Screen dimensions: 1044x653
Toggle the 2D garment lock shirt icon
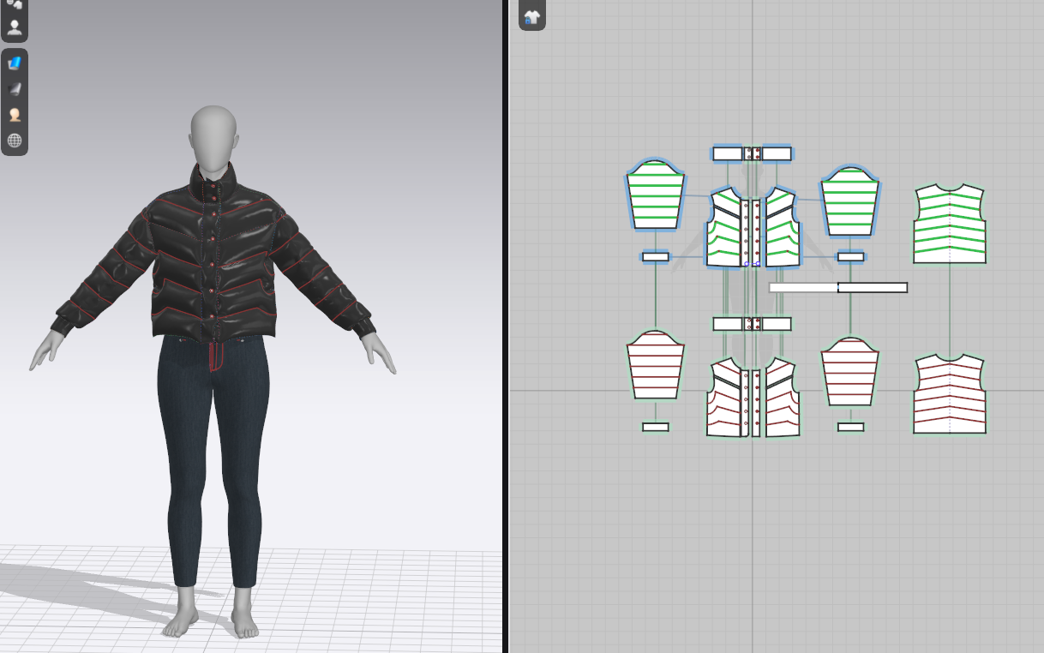tap(531, 17)
